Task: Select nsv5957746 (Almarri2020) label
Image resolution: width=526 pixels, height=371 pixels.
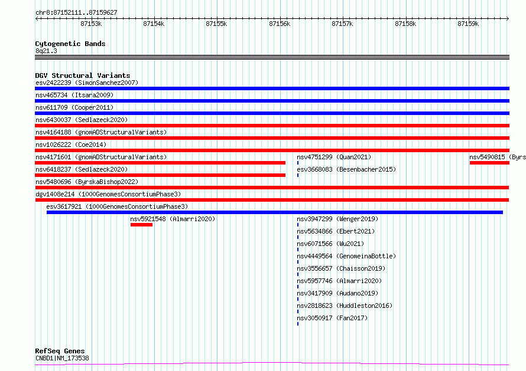Action: coord(339,281)
